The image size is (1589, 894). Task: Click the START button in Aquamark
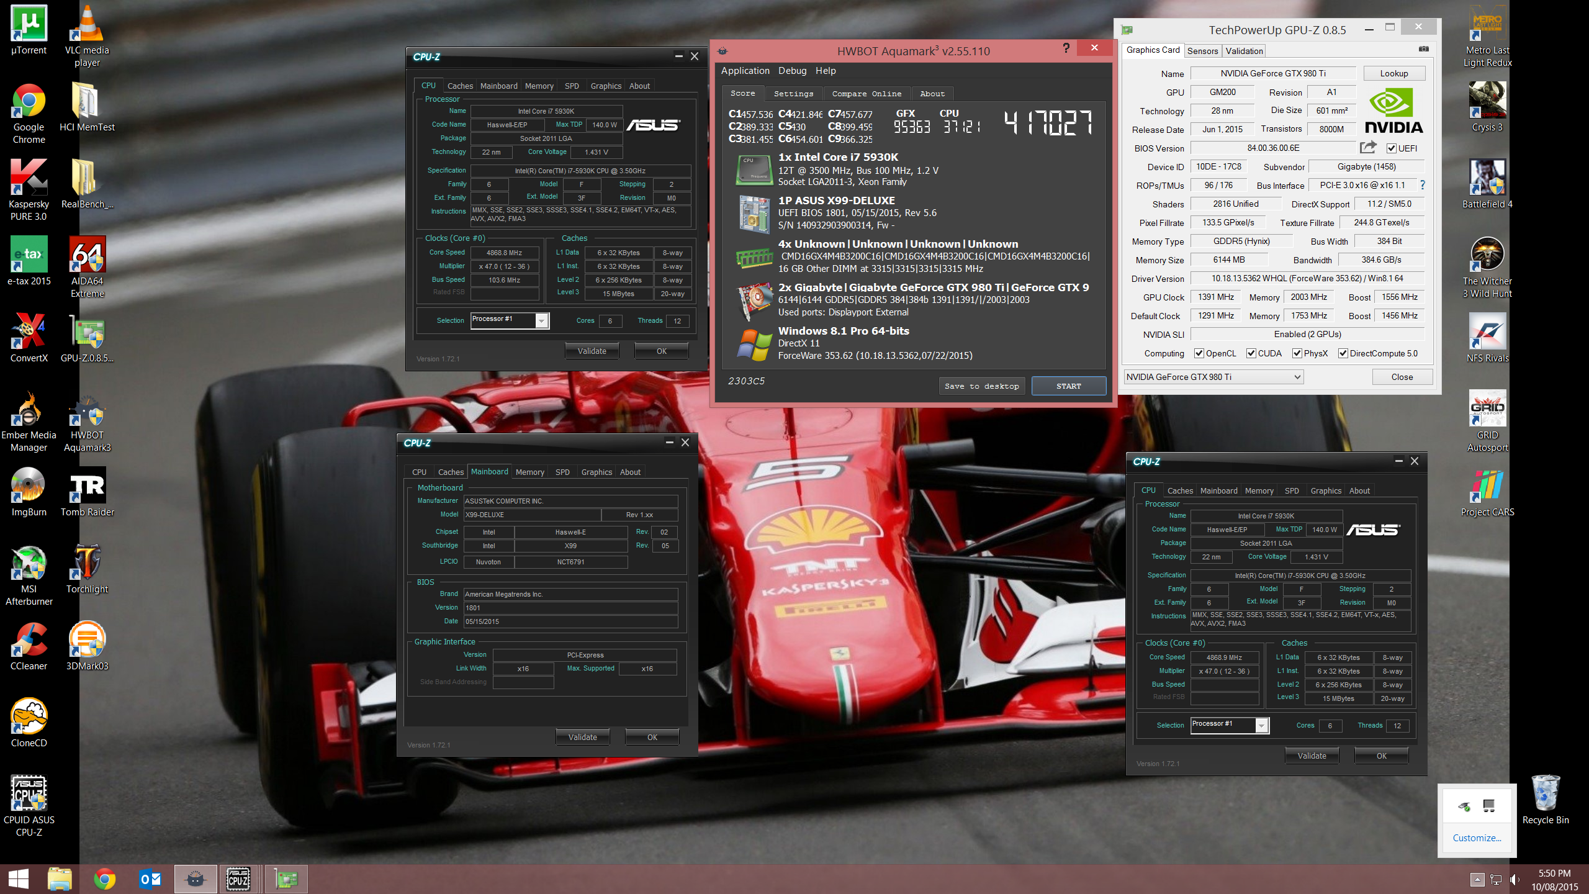(1068, 386)
